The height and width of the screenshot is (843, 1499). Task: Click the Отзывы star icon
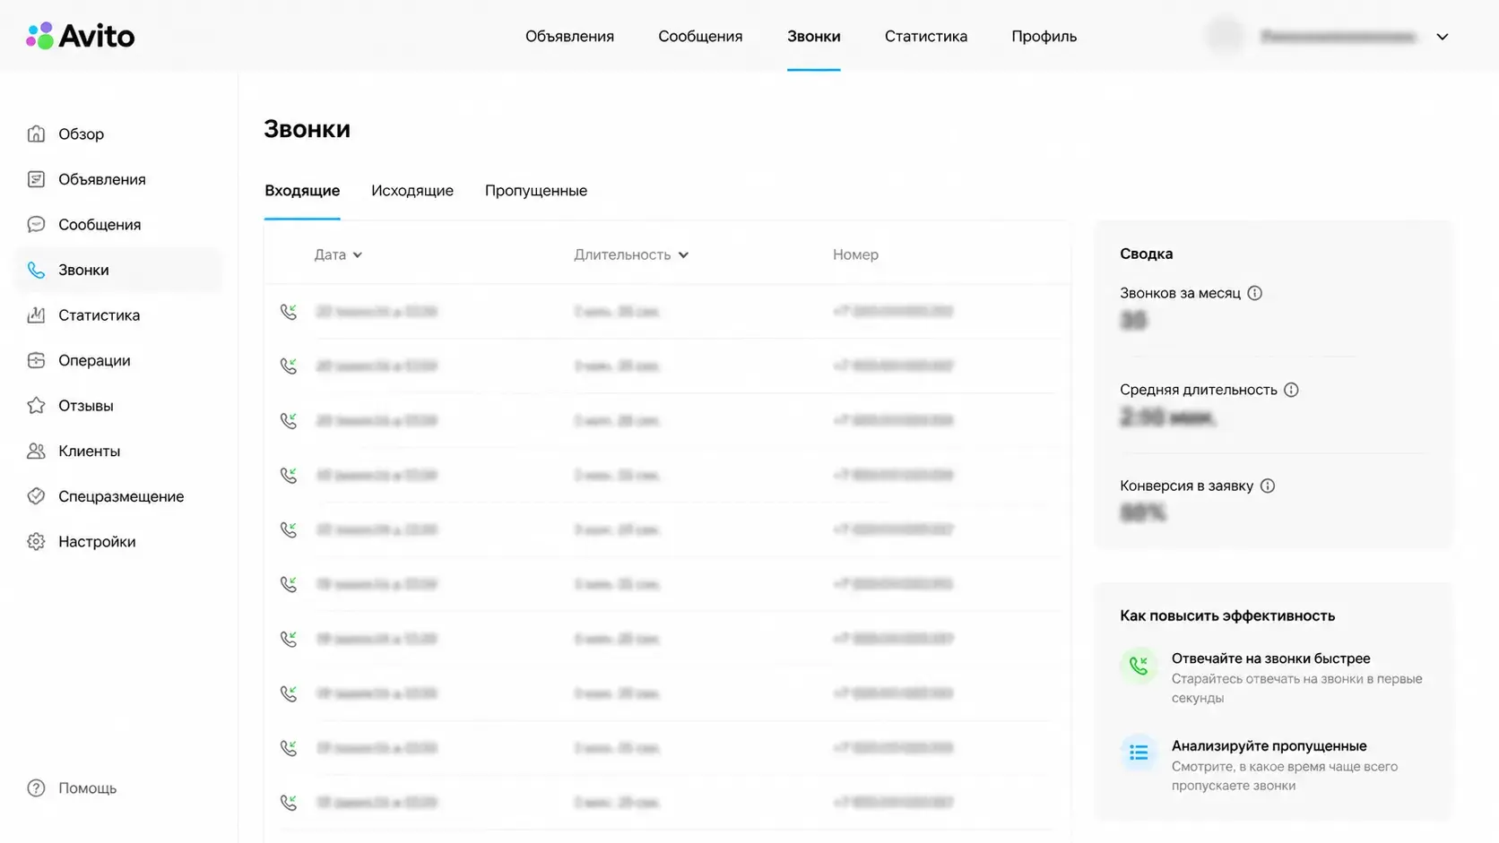pyautogui.click(x=36, y=405)
